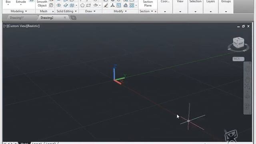Click the steering wheel icon in navigation bar
Image resolution: width=256 pixels, height=144 pixels.
coord(248,69)
